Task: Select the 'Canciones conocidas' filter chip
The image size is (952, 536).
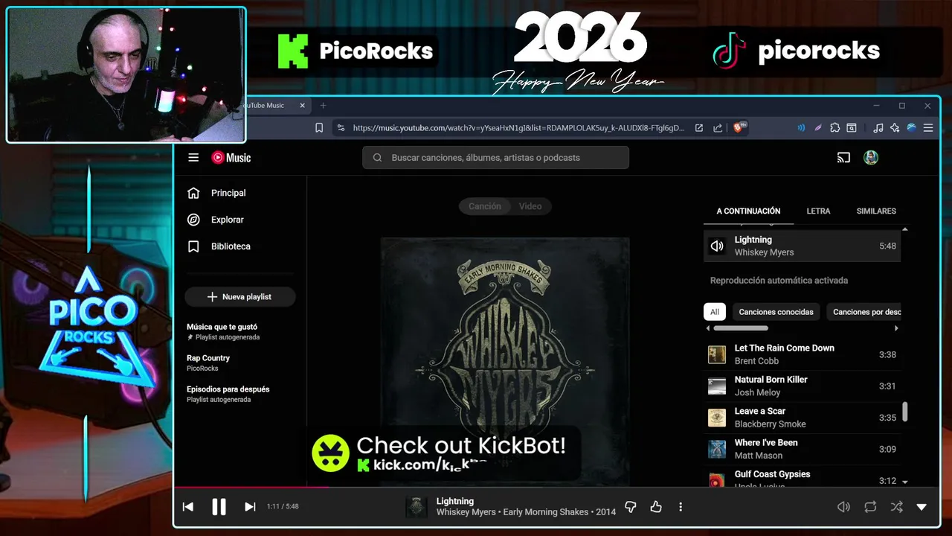Action: pyautogui.click(x=776, y=312)
